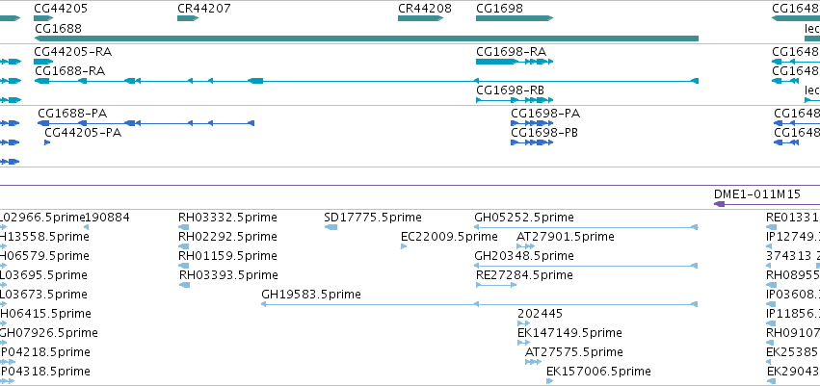Viewport: 820px width, 386px height.
Task: Click the CG1688-PA protein feature
Action: tap(145, 123)
